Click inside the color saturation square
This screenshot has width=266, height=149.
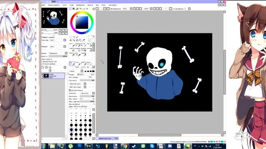pyautogui.click(x=82, y=22)
